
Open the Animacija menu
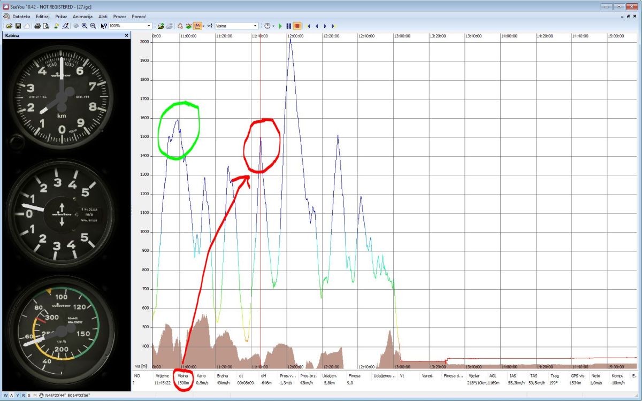pyautogui.click(x=83, y=17)
